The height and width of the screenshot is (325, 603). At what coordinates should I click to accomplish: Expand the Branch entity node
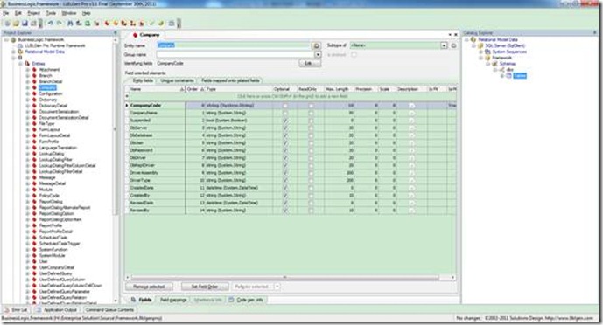tap(28, 76)
